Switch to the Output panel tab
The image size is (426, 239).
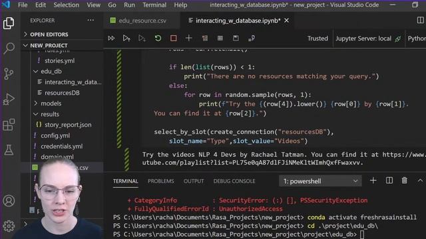pyautogui.click(x=194, y=181)
